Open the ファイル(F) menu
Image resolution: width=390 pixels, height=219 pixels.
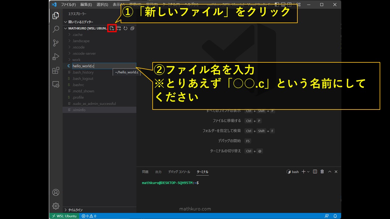[68, 5]
